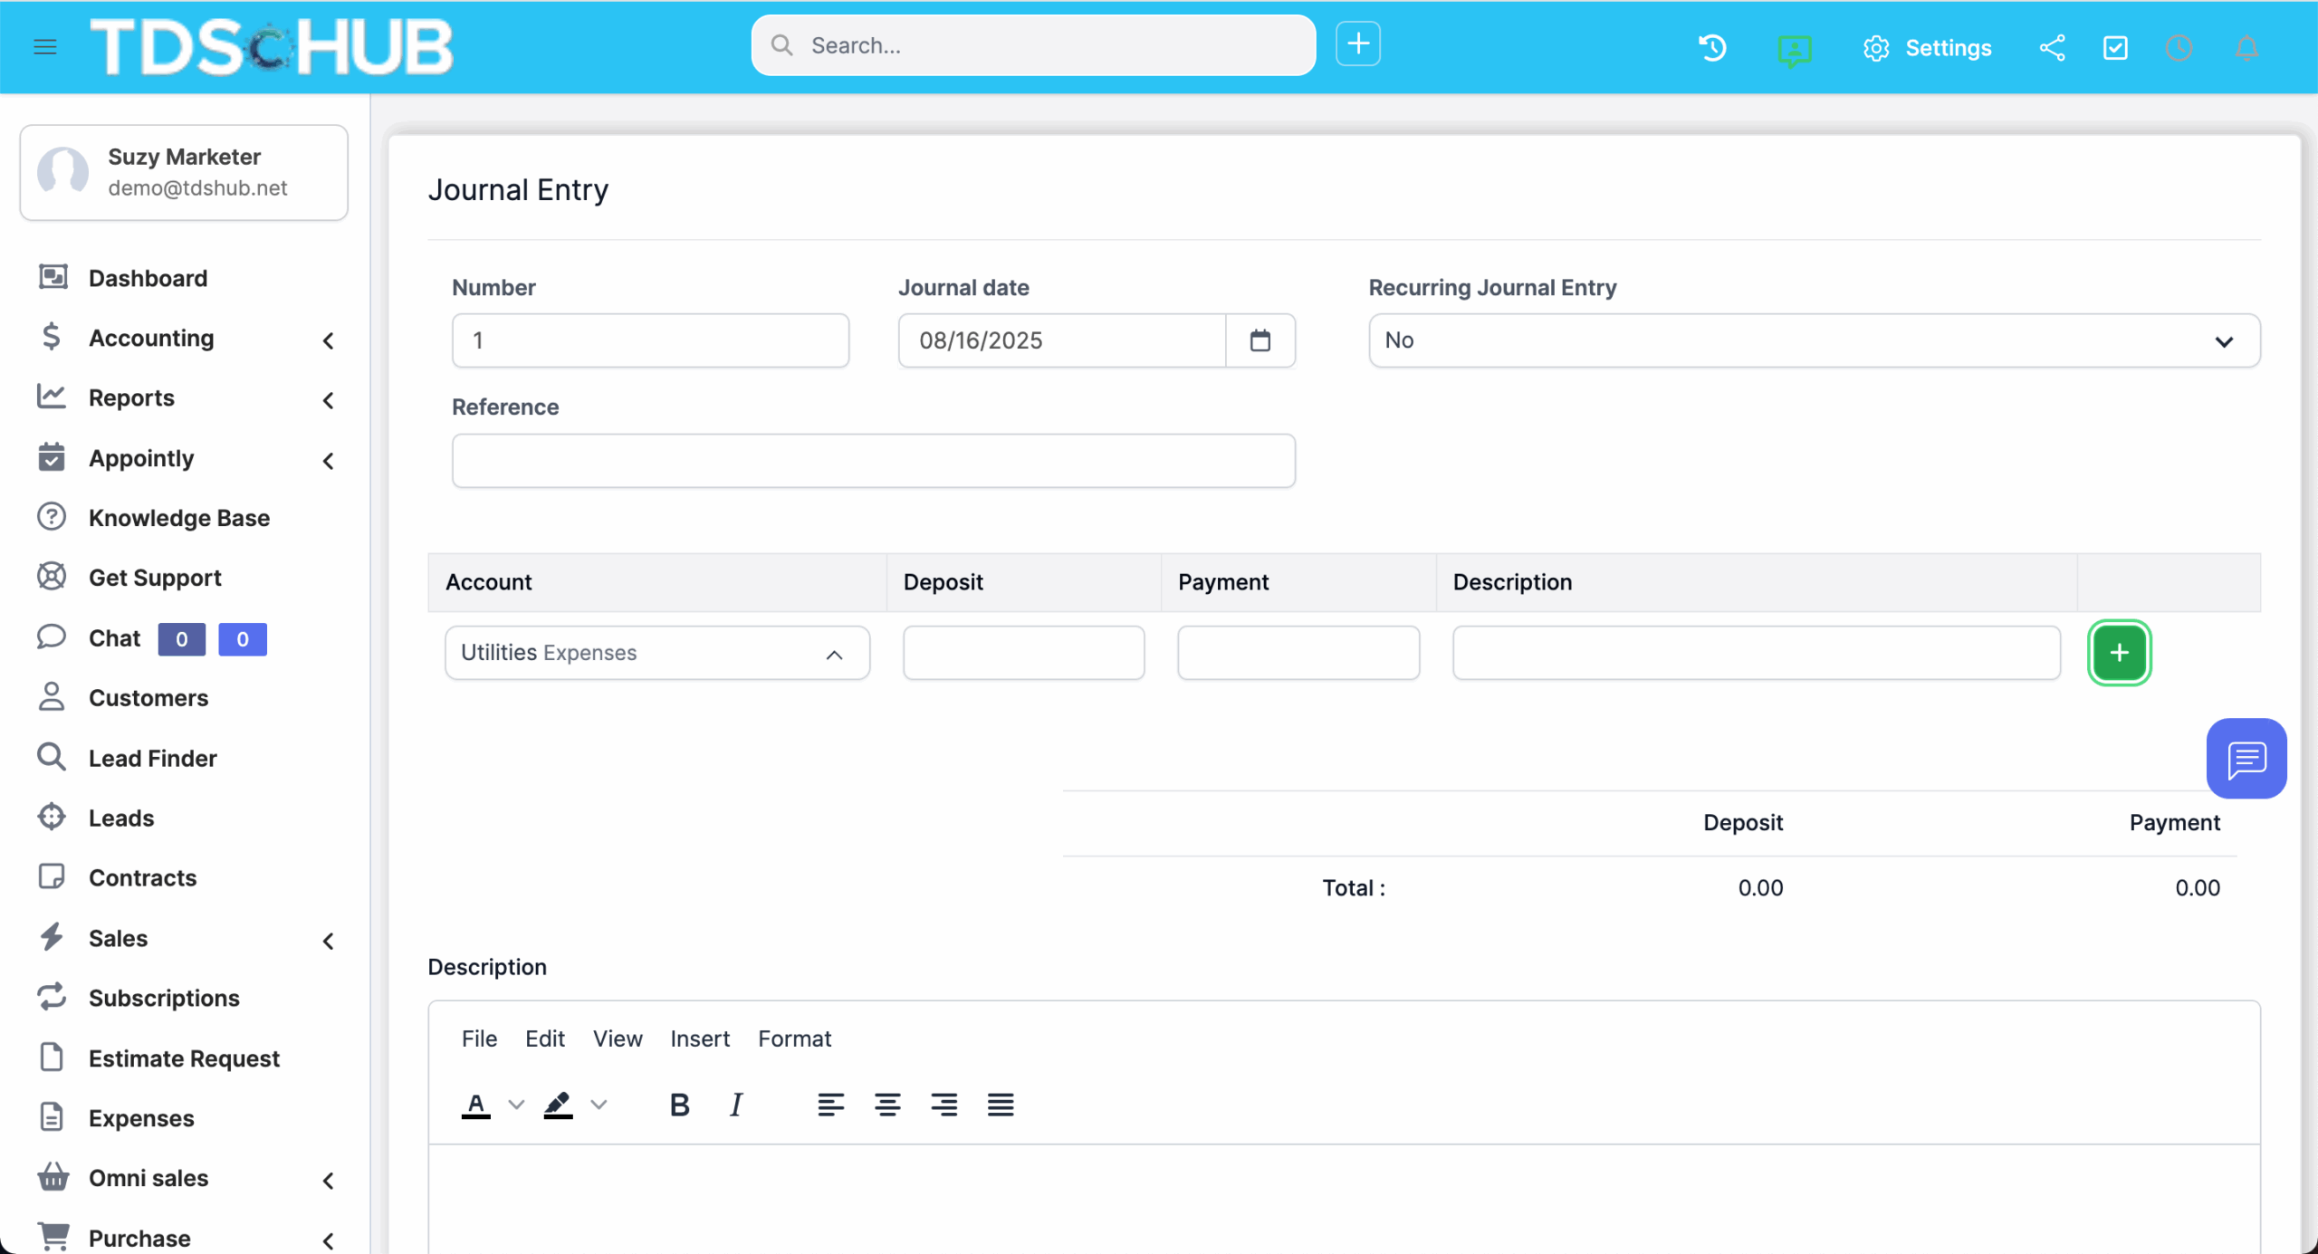Open Settings in the top bar
2318x1254 pixels.
point(1928,48)
